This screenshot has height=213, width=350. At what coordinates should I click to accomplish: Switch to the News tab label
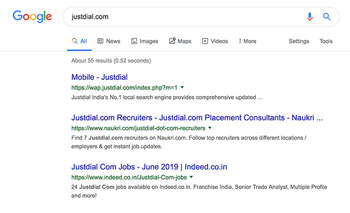pyautogui.click(x=113, y=41)
